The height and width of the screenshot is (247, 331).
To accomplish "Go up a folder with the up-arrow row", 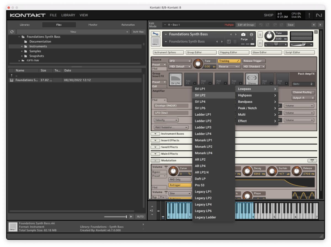I will tap(75, 75).
